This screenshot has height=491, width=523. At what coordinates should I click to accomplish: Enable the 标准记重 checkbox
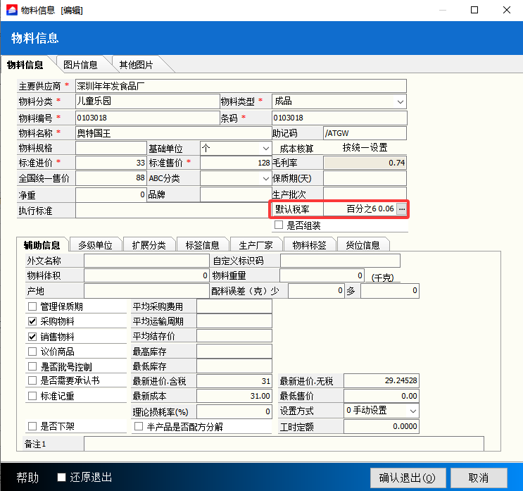coord(32,396)
